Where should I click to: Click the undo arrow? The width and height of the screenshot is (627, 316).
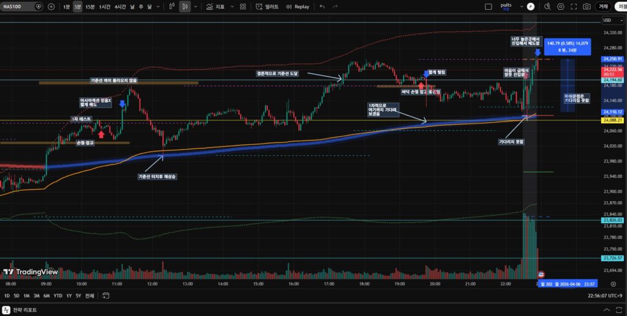(x=322, y=7)
